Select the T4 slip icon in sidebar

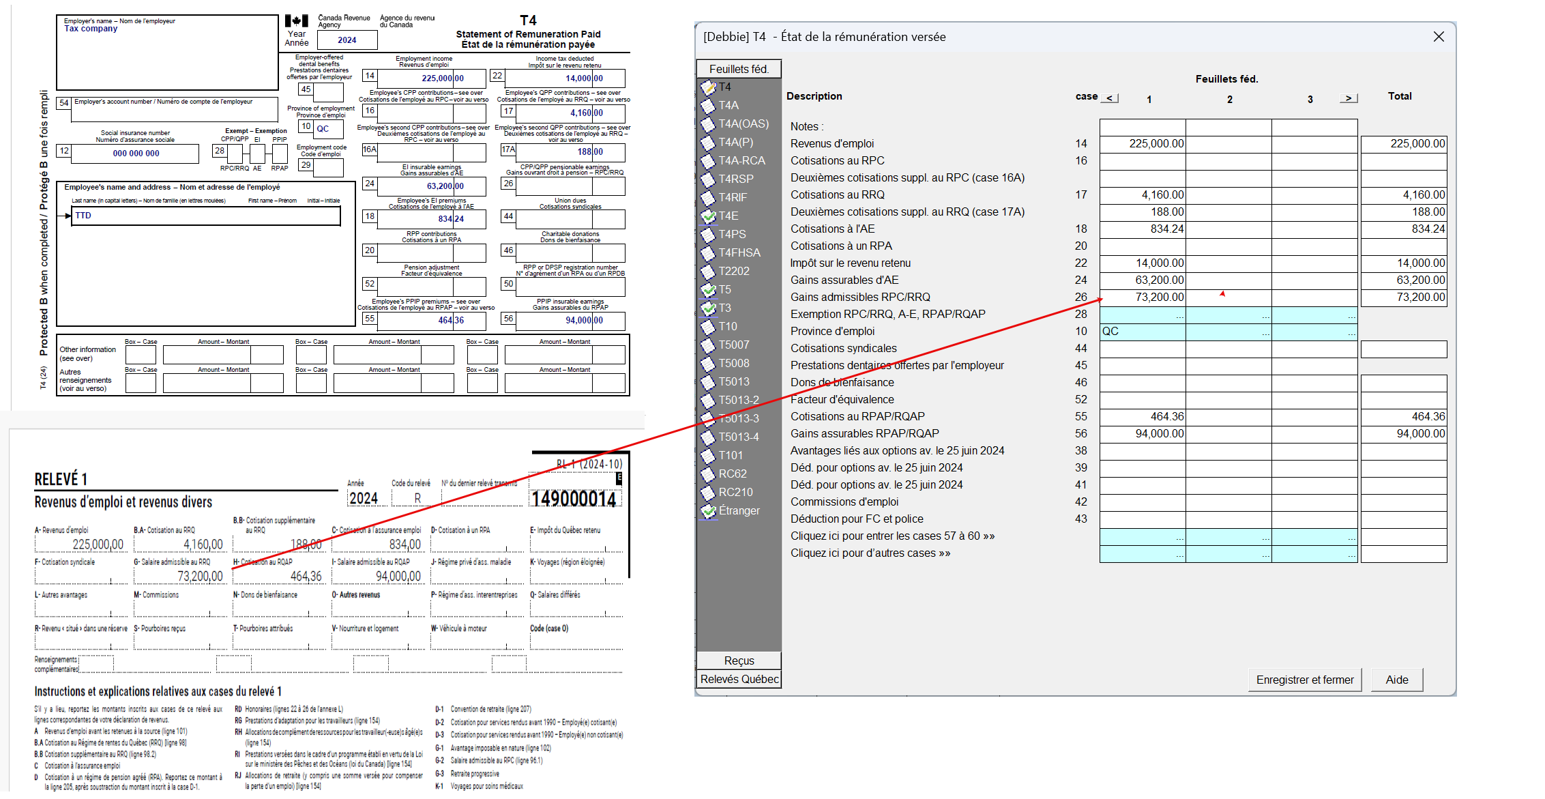click(x=708, y=87)
